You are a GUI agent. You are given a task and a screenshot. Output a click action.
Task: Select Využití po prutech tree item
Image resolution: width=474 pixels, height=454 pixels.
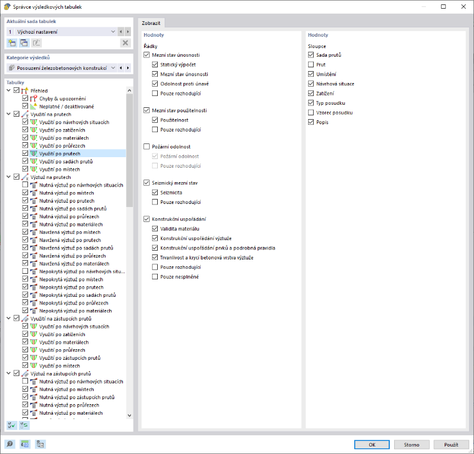60,153
